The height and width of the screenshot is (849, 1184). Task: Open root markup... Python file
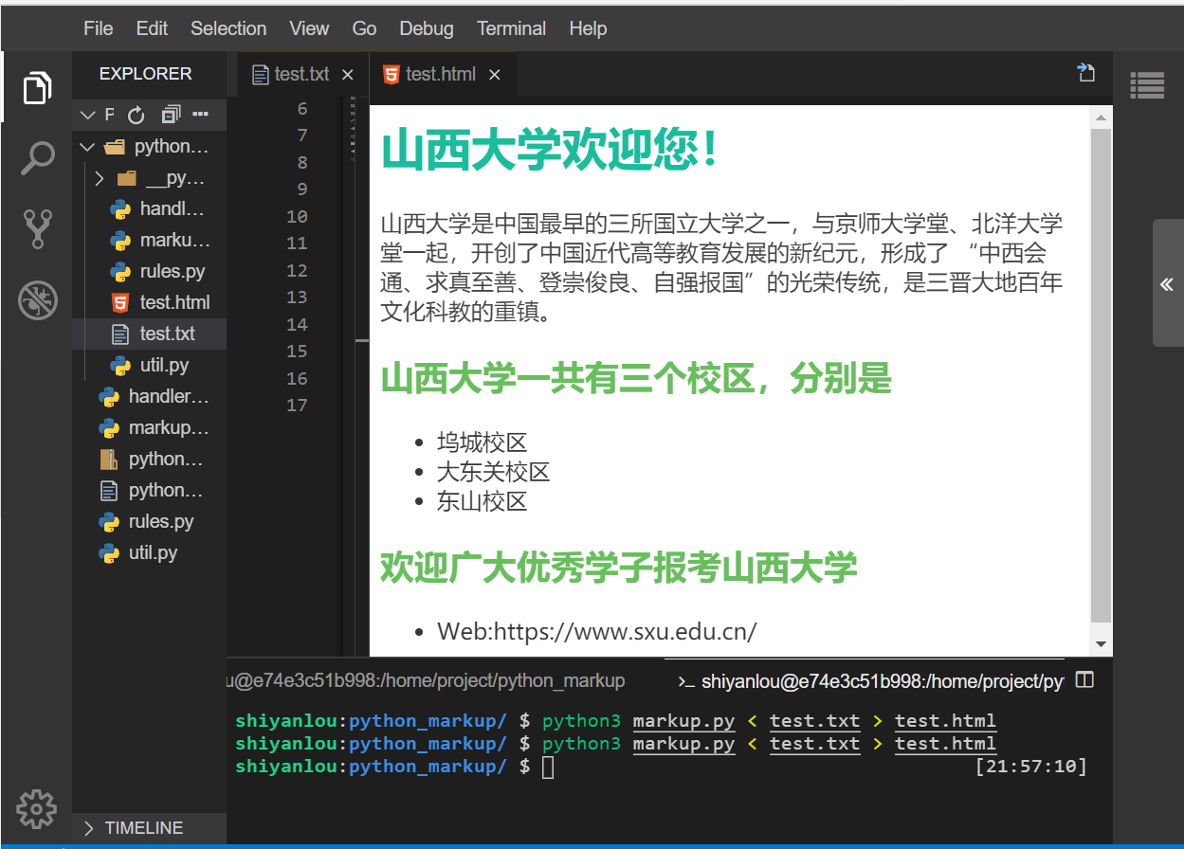[149, 428]
